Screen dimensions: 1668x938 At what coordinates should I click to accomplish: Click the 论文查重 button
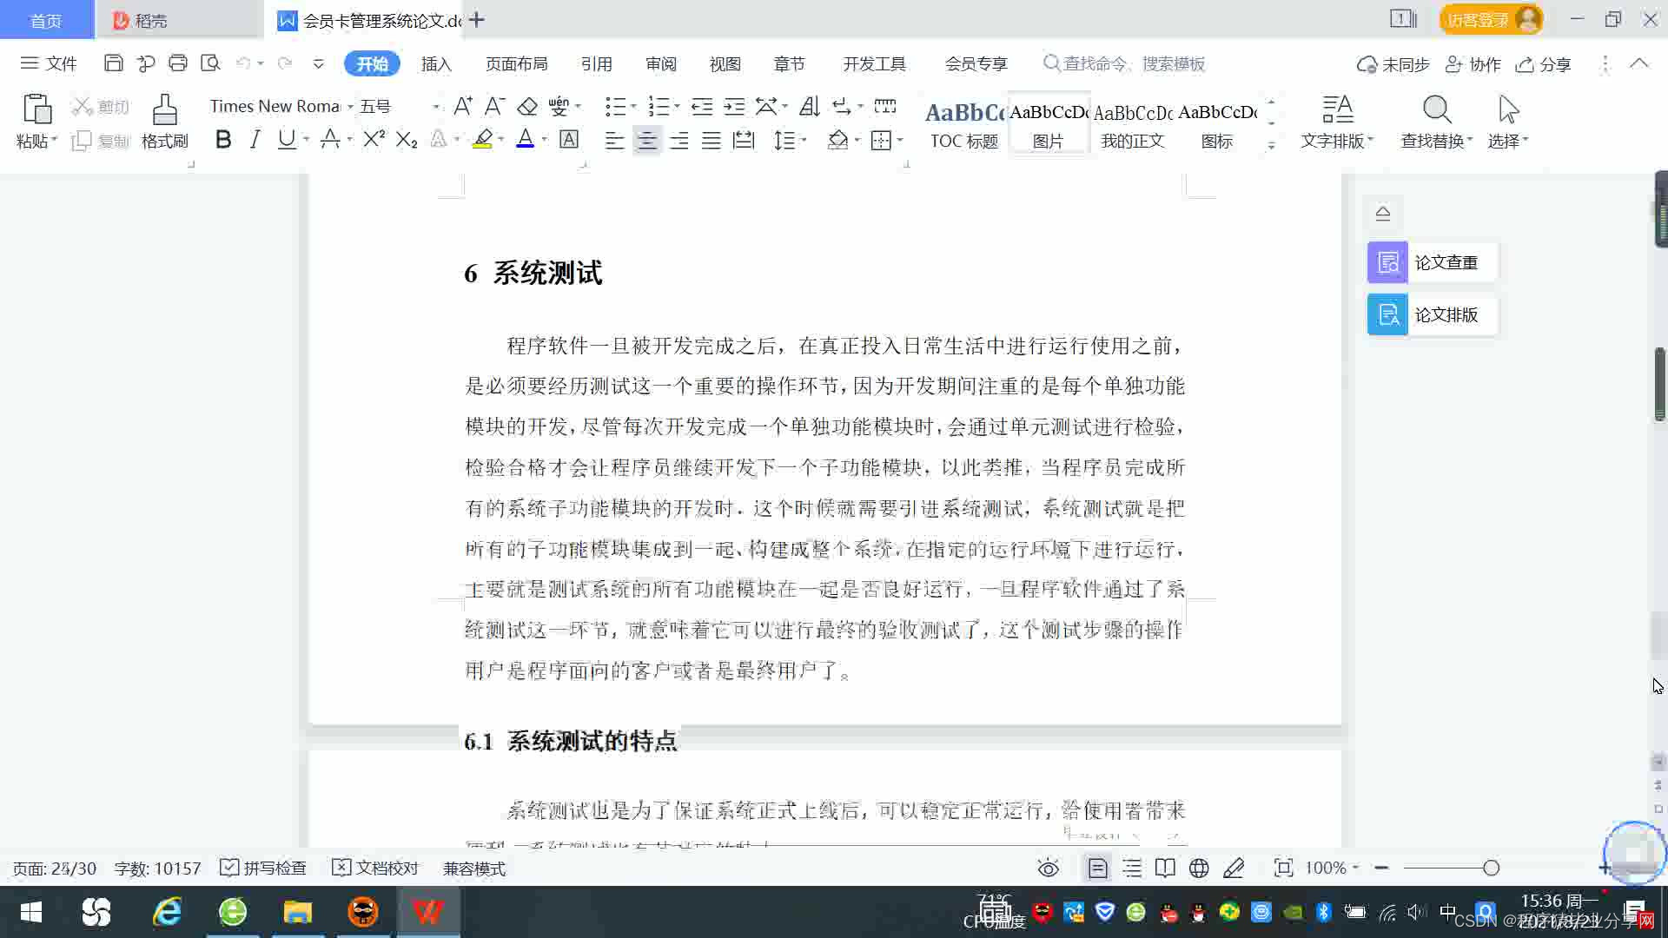click(x=1432, y=262)
